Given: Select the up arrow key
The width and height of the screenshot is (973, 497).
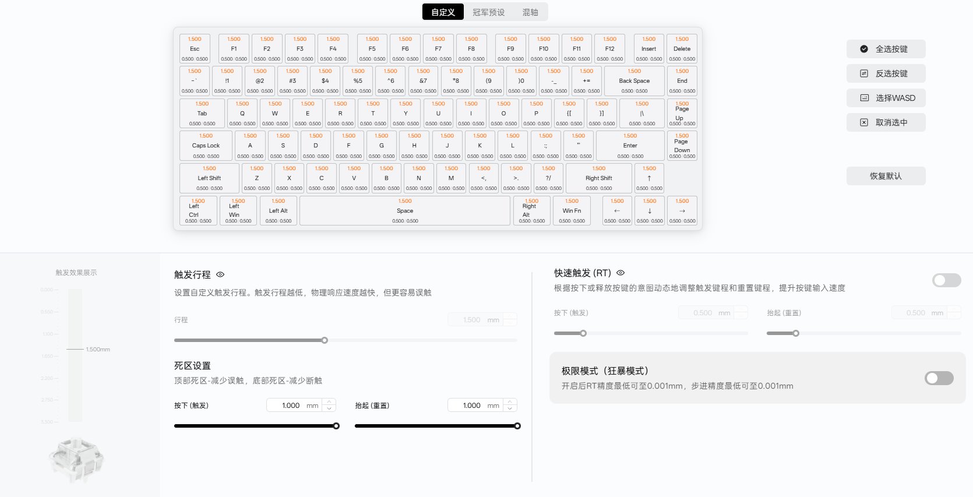Looking at the screenshot, I should (649, 178).
